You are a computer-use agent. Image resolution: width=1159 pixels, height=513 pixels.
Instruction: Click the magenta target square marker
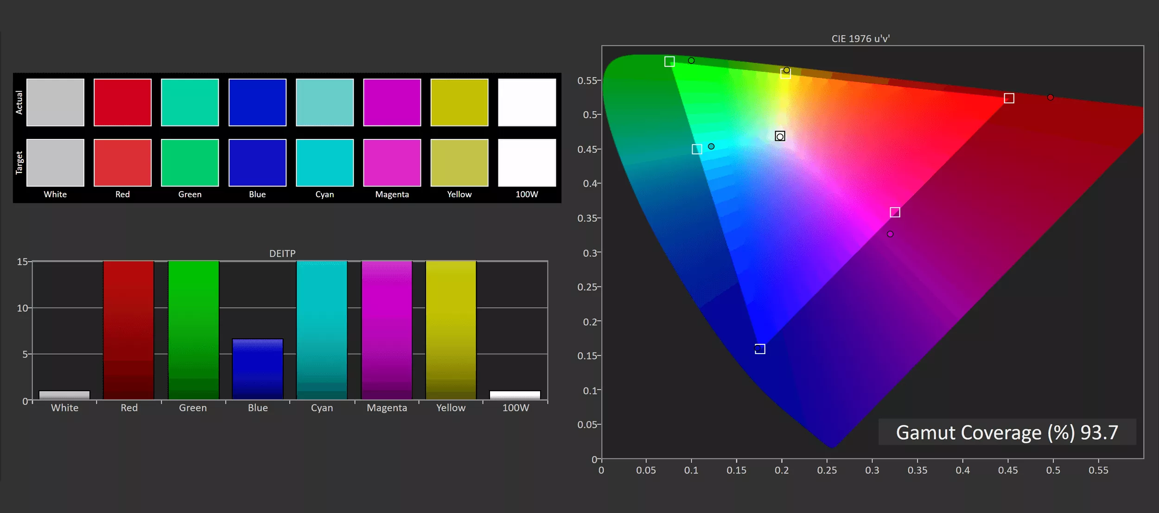pyautogui.click(x=895, y=212)
